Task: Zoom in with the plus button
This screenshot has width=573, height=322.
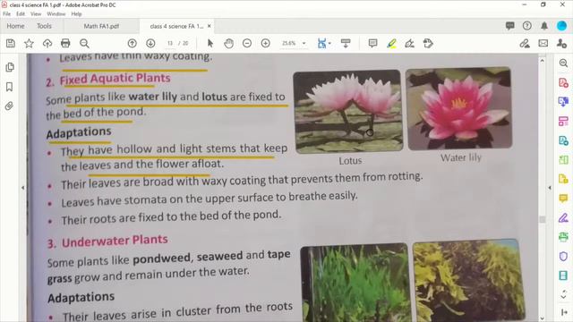Action: point(266,44)
